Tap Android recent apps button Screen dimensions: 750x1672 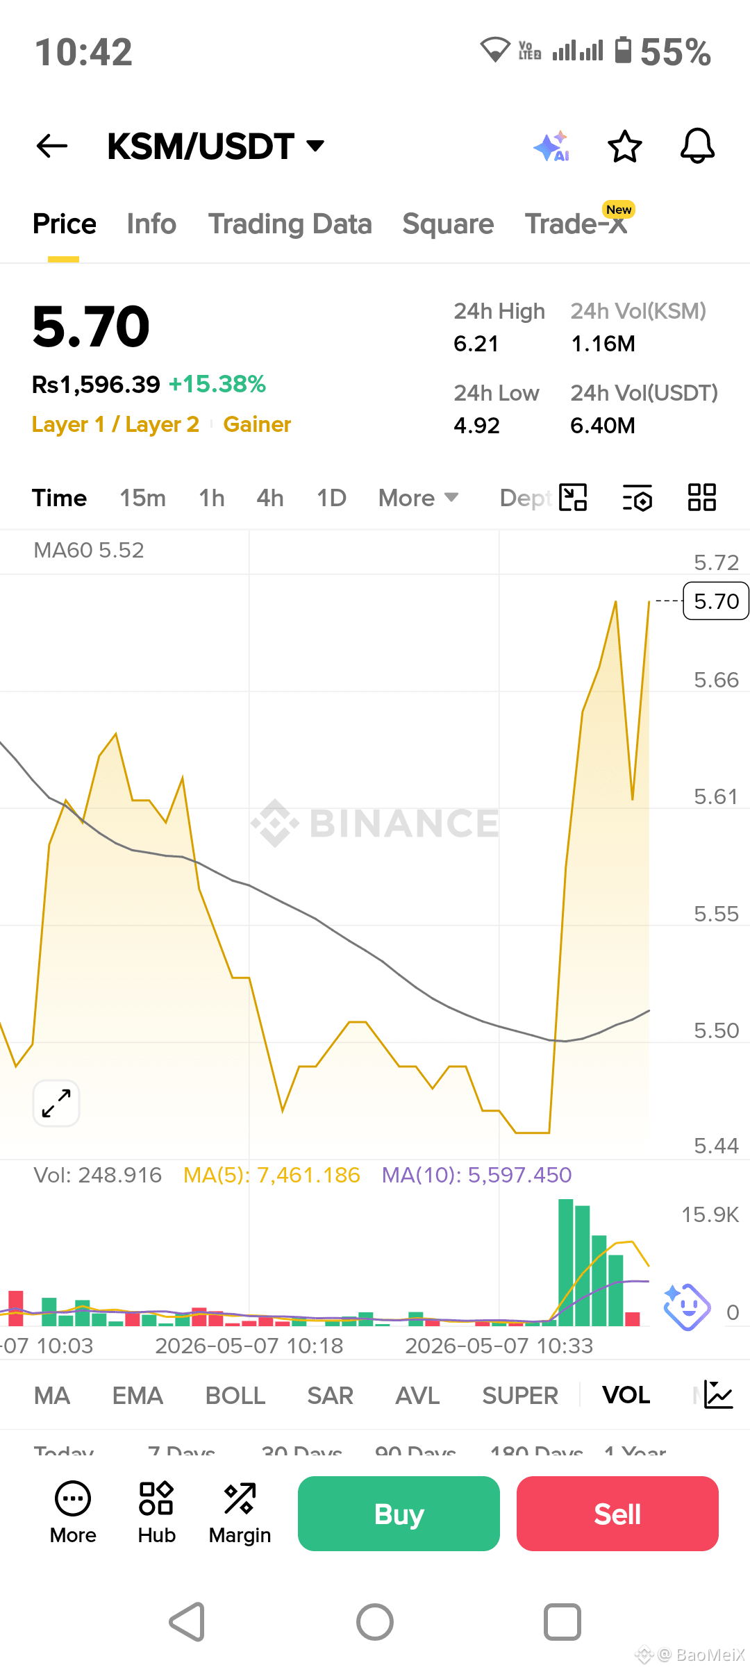coord(562,1622)
